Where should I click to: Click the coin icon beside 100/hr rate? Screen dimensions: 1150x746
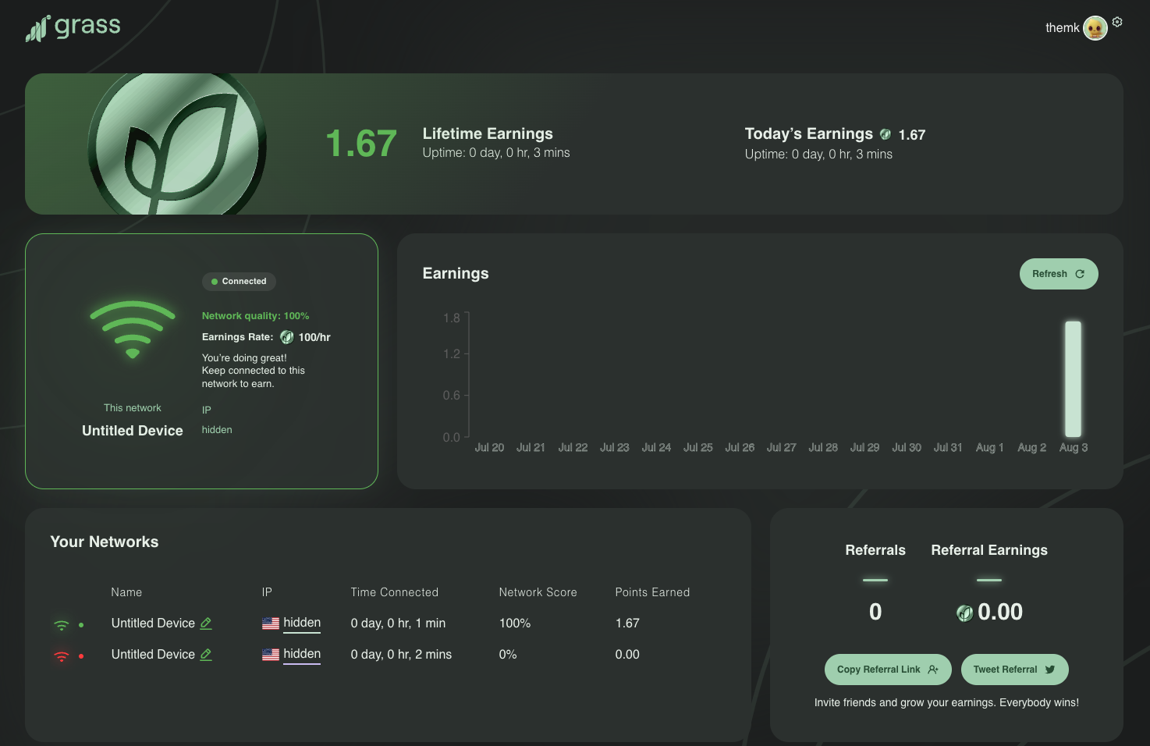pos(287,337)
